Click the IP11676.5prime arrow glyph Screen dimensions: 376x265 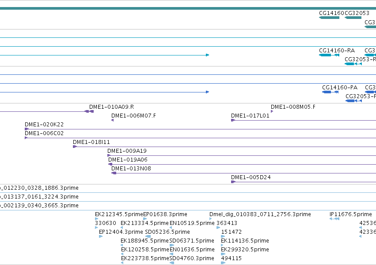click(x=334, y=219)
